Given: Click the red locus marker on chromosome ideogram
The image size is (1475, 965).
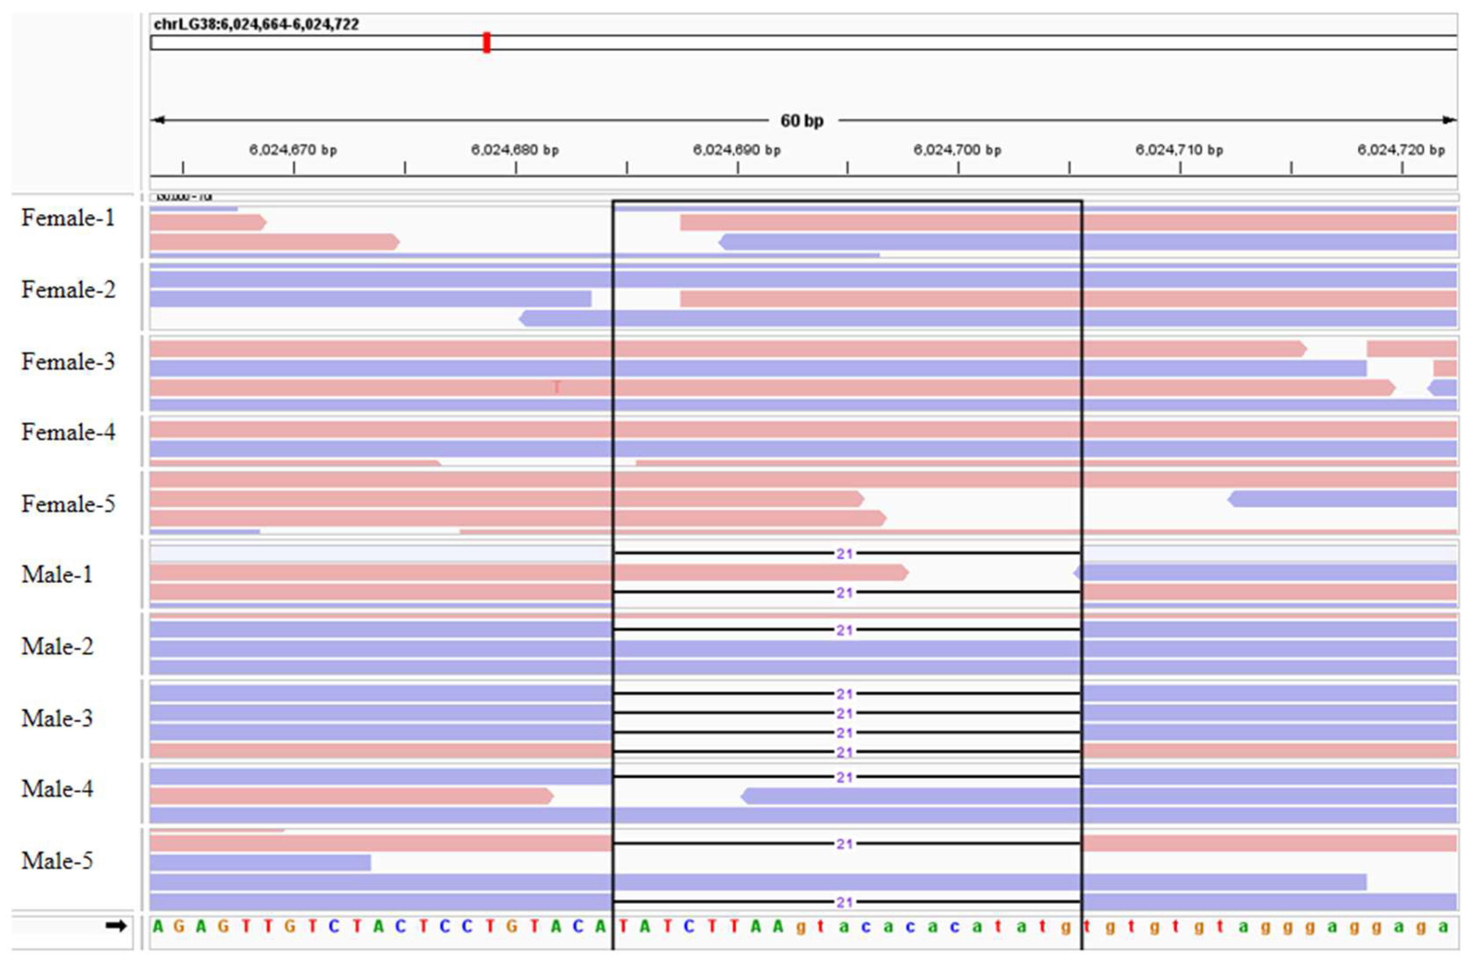Looking at the screenshot, I should coord(487,43).
